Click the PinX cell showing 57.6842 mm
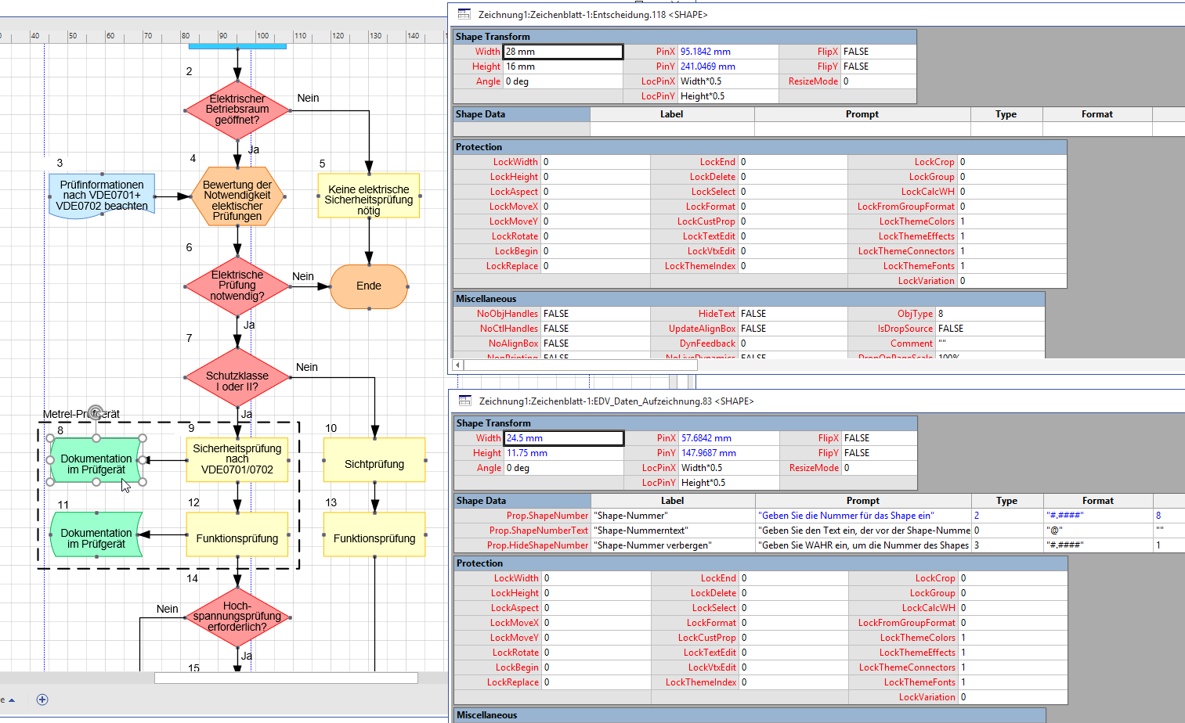 pyautogui.click(x=727, y=438)
